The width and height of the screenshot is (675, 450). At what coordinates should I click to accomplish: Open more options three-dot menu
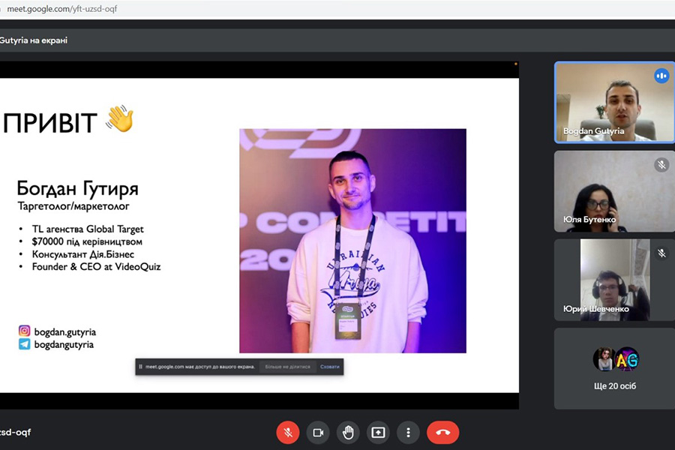408,432
